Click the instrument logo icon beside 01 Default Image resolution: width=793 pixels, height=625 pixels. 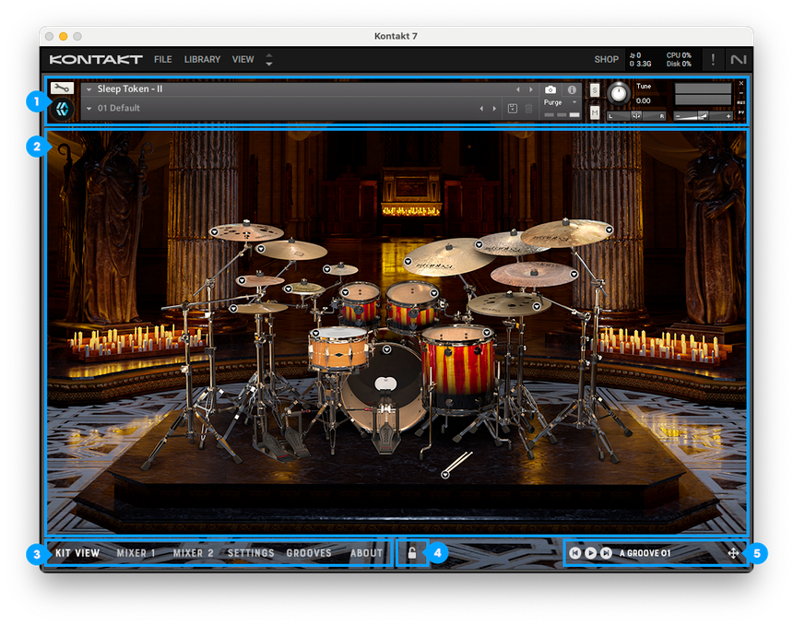coord(62,109)
